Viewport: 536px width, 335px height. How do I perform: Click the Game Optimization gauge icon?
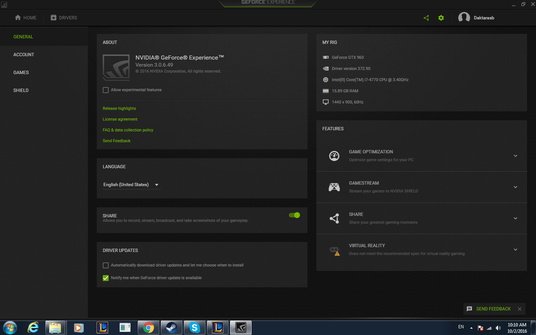coord(334,156)
